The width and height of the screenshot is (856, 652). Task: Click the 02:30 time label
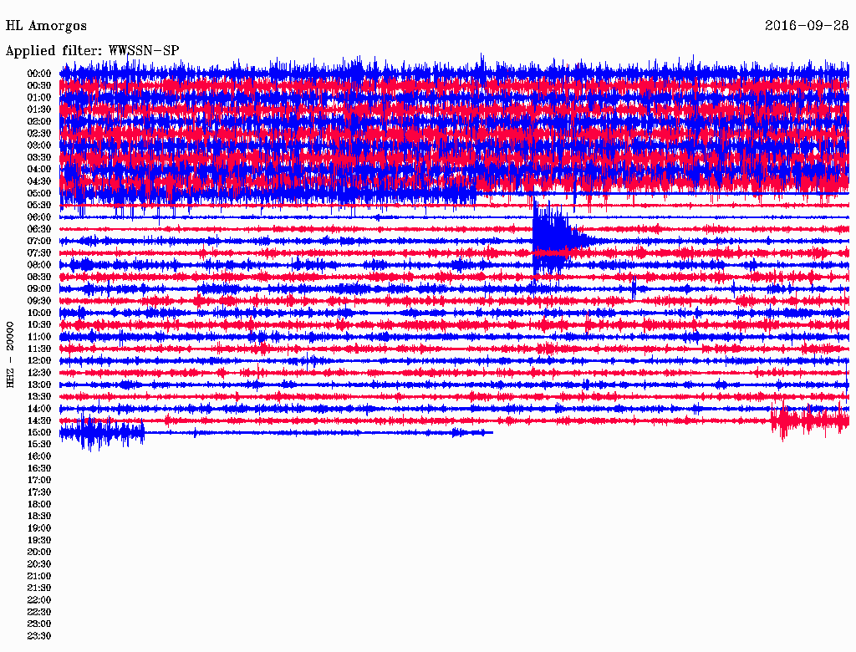coord(39,134)
